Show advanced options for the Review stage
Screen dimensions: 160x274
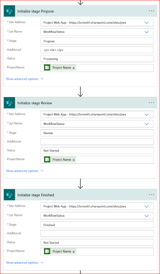tap(25, 171)
